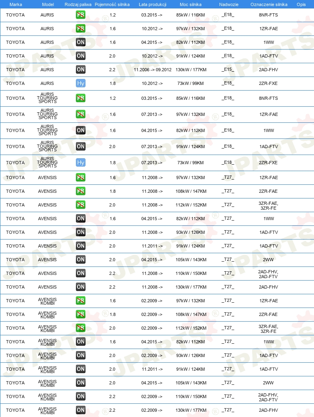The width and height of the screenshot is (314, 417).
Task: Click ON icon in Avensis 1.6 04.2015 1WW row
Action: point(81,218)
